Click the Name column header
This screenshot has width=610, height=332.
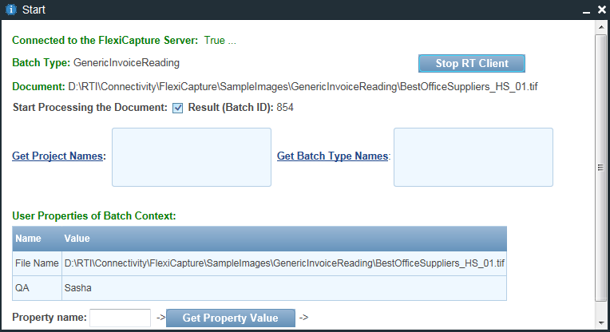click(x=29, y=239)
